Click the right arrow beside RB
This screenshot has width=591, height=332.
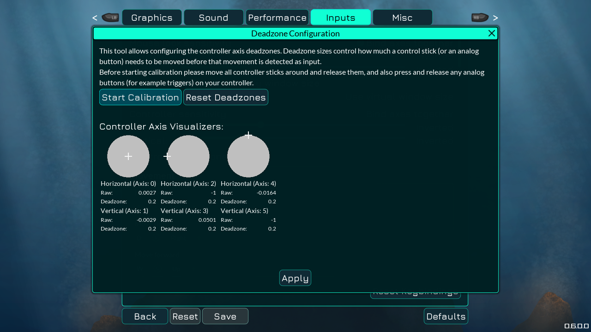click(x=495, y=17)
